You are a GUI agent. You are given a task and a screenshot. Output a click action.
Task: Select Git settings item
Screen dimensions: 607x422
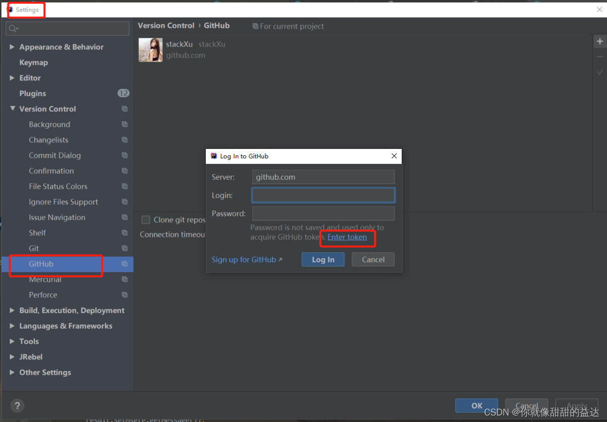click(x=34, y=248)
